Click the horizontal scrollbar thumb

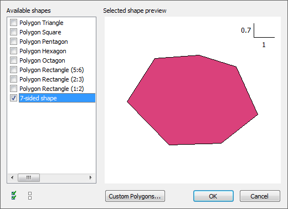coord(29,177)
